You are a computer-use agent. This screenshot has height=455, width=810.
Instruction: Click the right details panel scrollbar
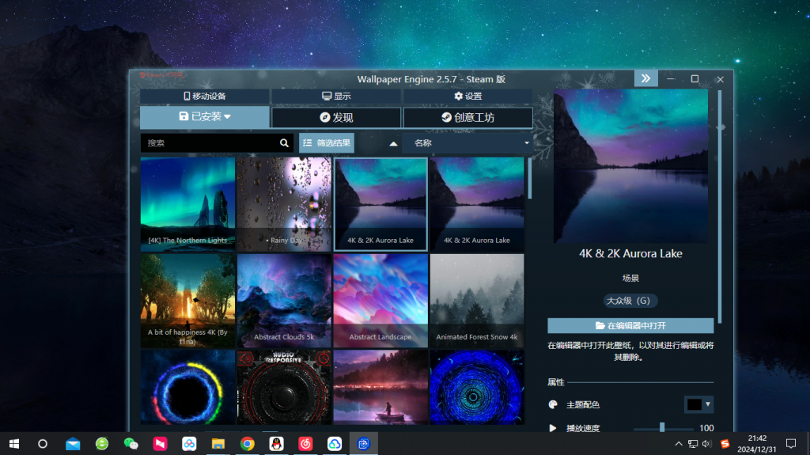[720, 207]
